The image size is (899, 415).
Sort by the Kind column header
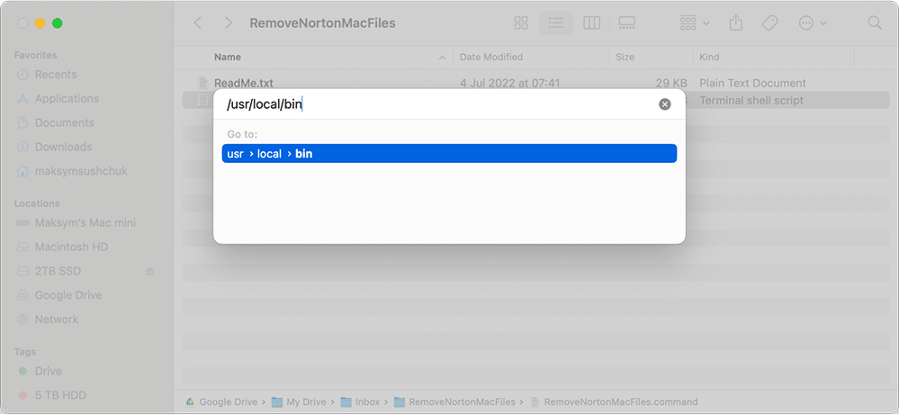point(709,57)
